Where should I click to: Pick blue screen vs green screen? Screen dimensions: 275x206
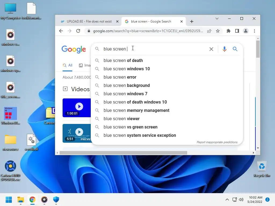(x=167, y=127)
